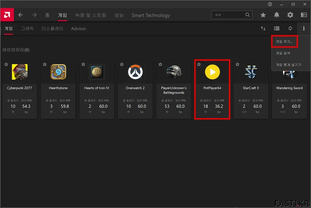Favorite PotPlayer64 with its star

click(x=199, y=64)
